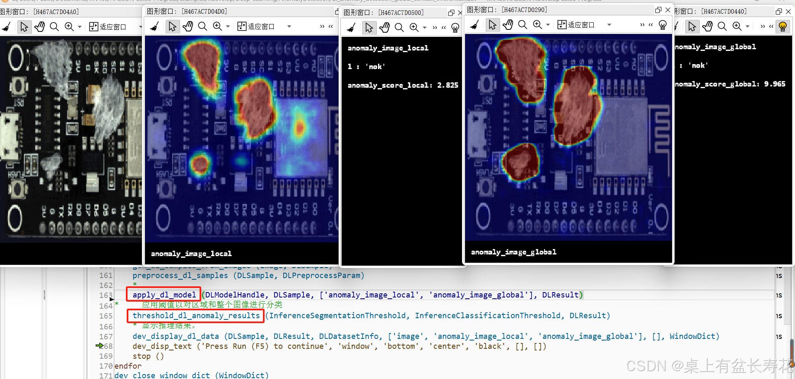Click >> toolbar chevron in window H467AC7D04D0

322,26
